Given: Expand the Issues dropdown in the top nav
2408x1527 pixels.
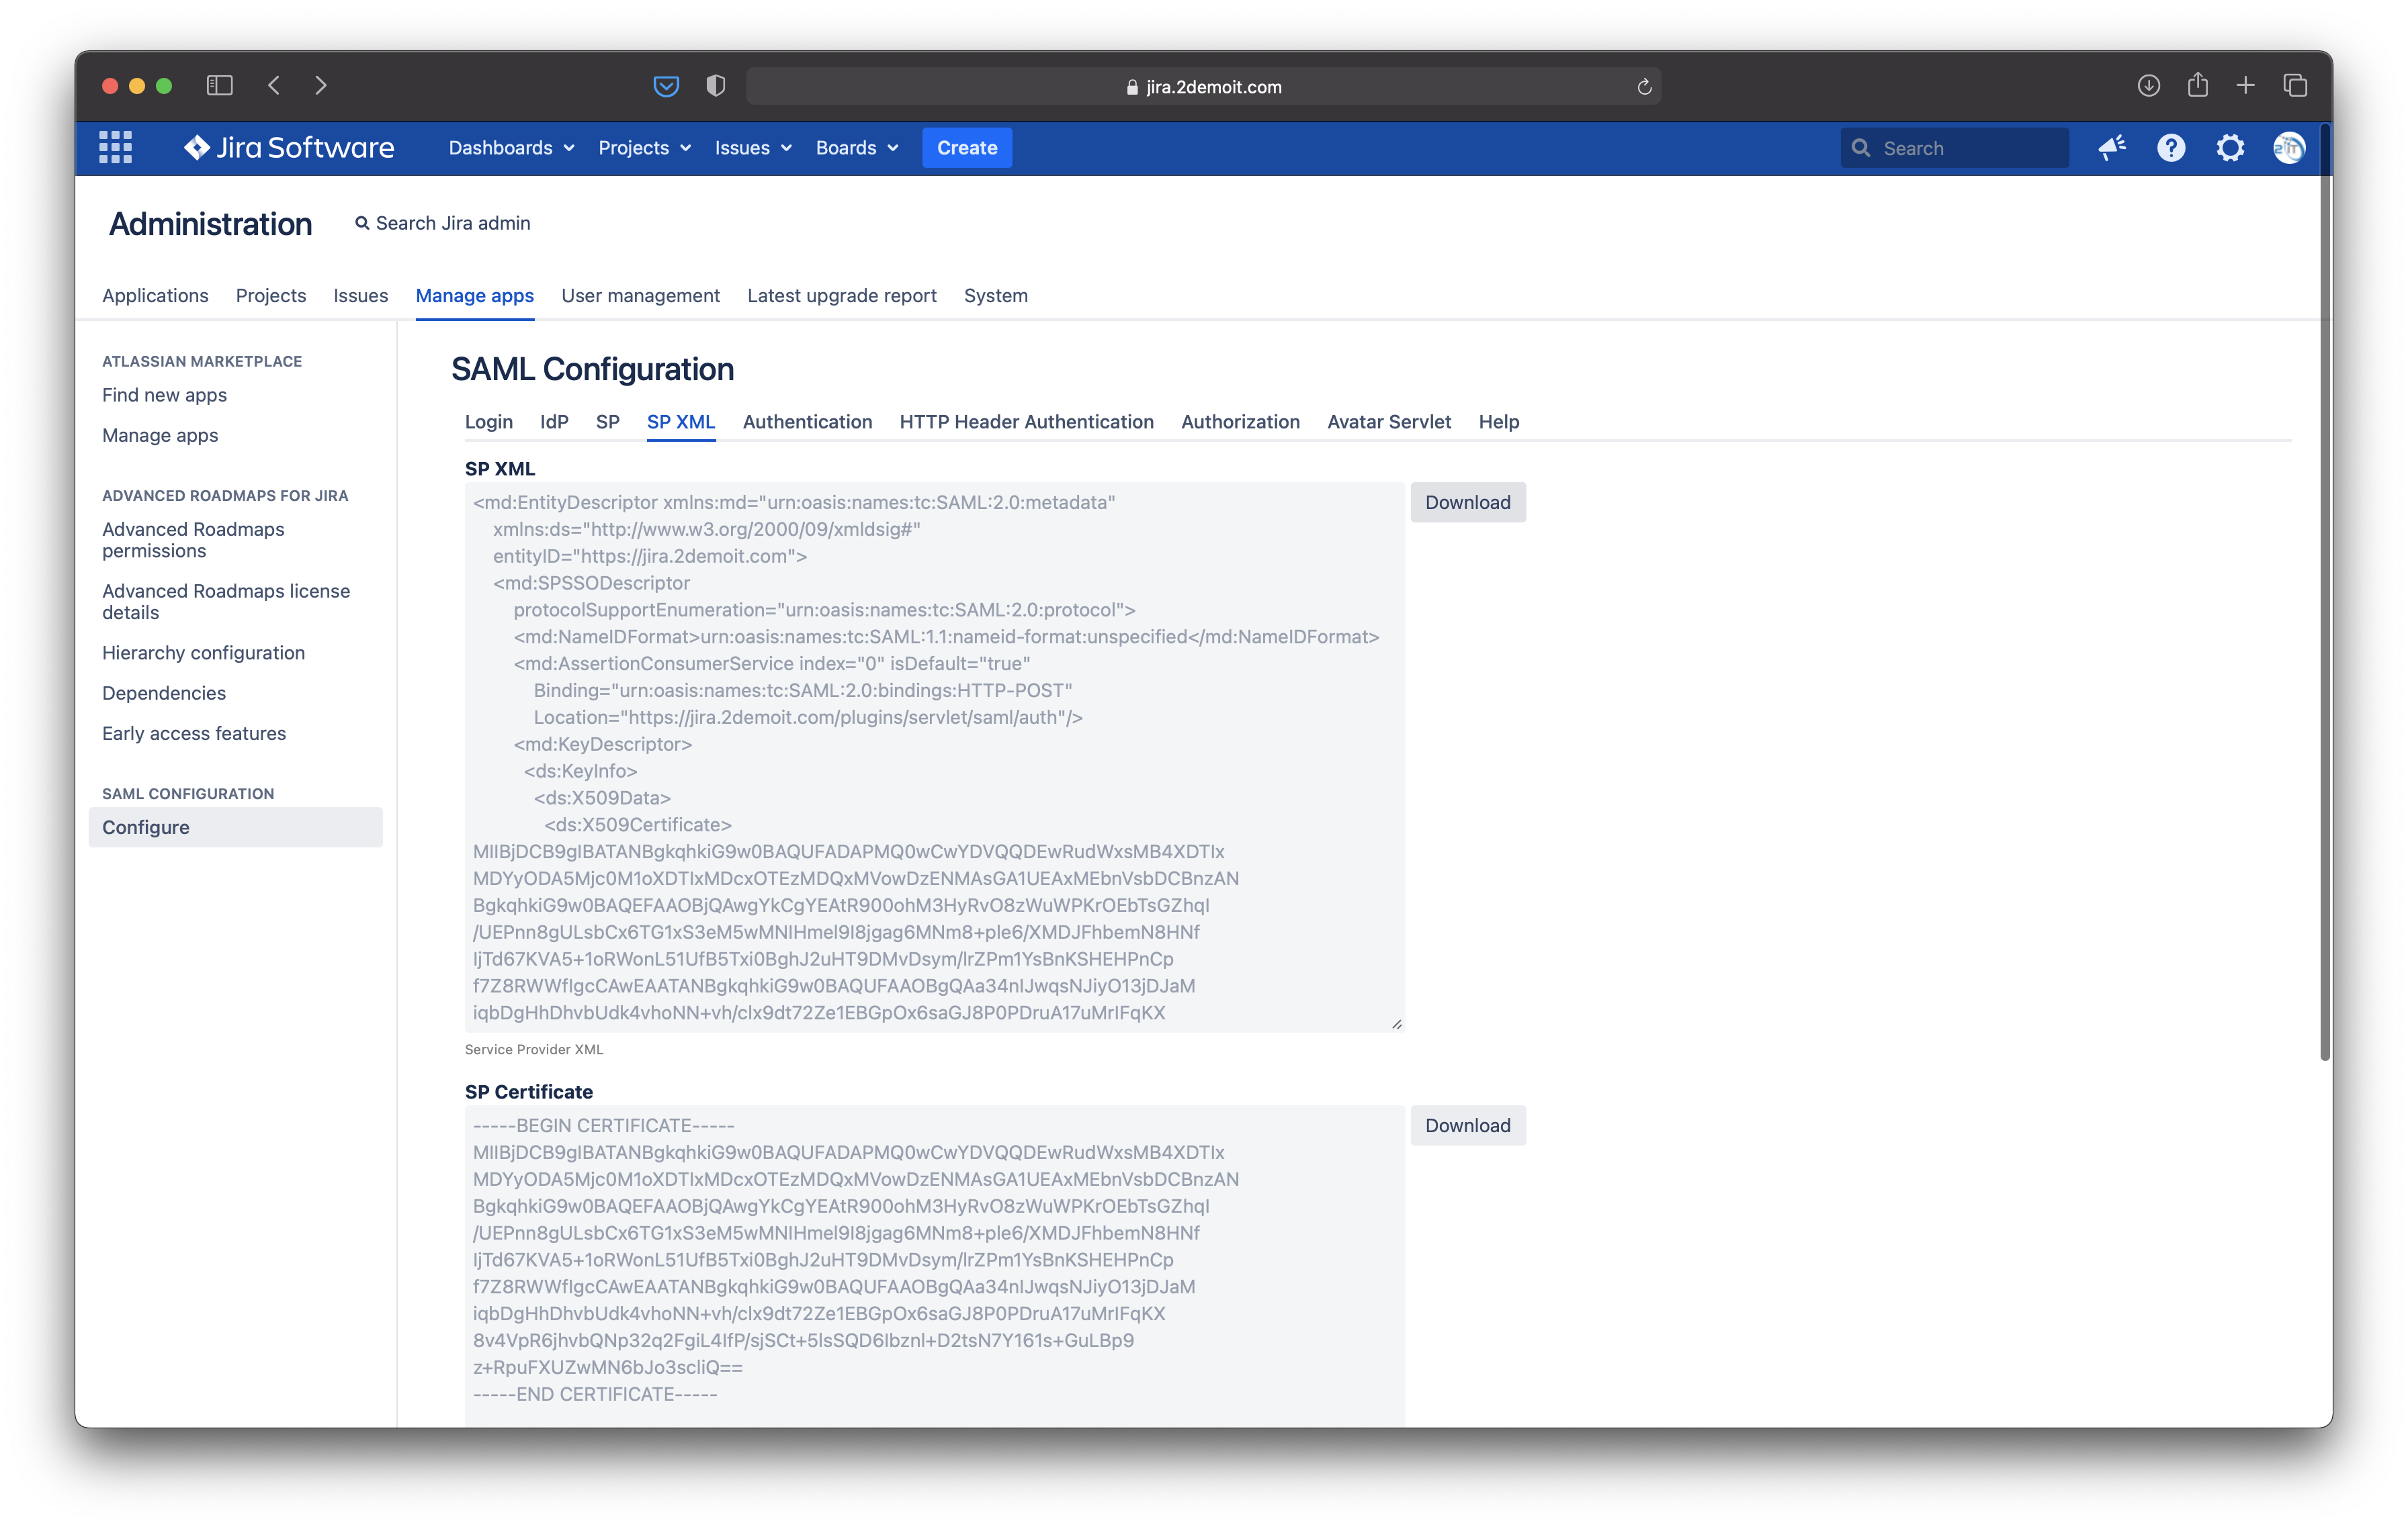Looking at the screenshot, I should pyautogui.click(x=753, y=148).
